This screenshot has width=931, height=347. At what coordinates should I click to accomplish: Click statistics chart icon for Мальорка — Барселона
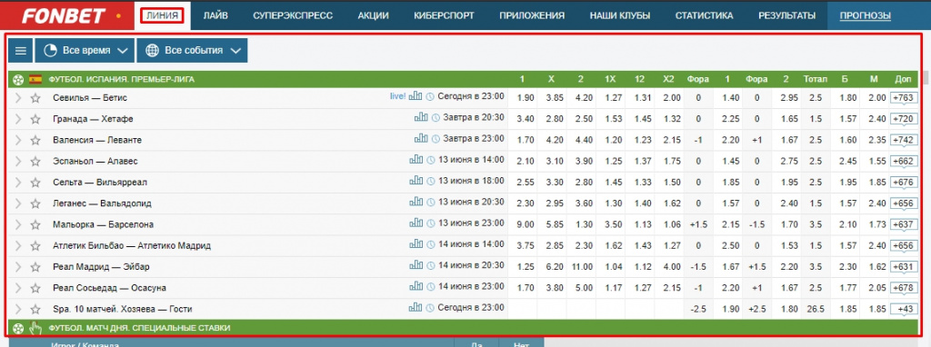tap(415, 223)
